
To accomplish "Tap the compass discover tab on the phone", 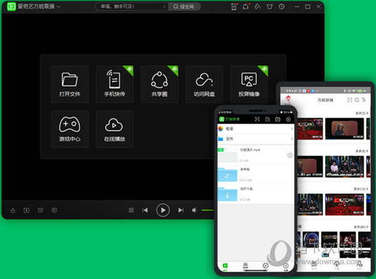I will click(266, 266).
